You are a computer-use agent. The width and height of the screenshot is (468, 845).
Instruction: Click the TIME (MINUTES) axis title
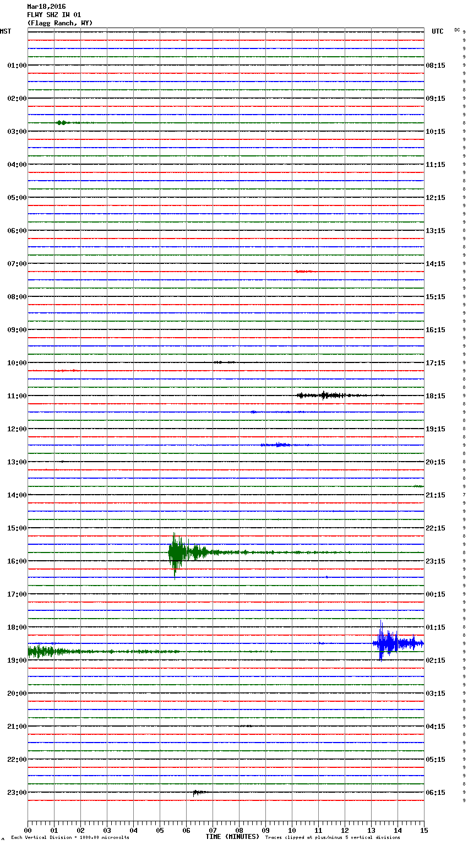click(x=232, y=837)
